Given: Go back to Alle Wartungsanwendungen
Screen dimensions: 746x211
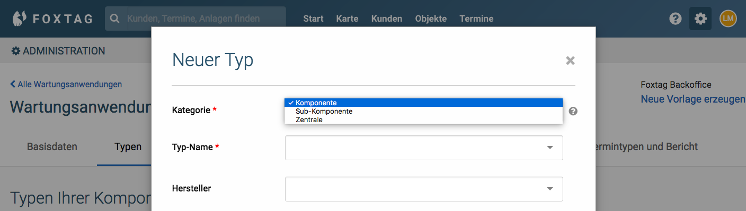Looking at the screenshot, I should coord(66,84).
